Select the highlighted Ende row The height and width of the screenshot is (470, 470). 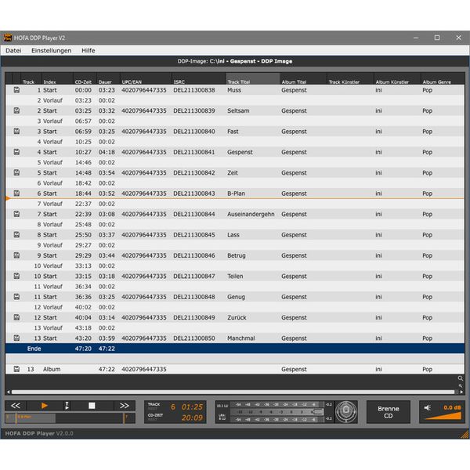[235, 349]
